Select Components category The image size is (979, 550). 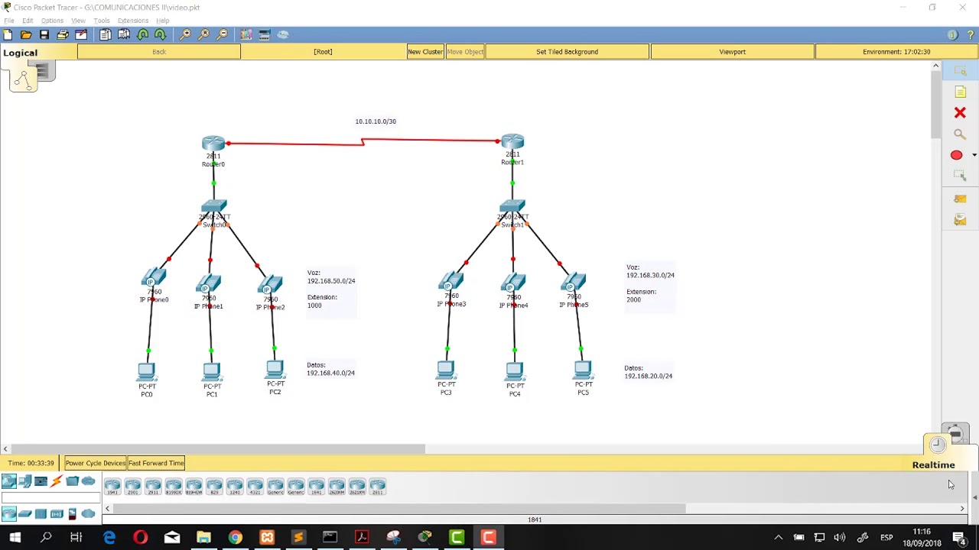pyautogui.click(x=41, y=481)
